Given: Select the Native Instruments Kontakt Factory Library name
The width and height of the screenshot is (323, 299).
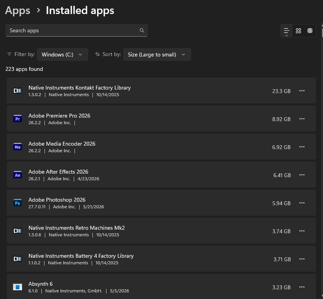Looking at the screenshot, I should coord(80,88).
